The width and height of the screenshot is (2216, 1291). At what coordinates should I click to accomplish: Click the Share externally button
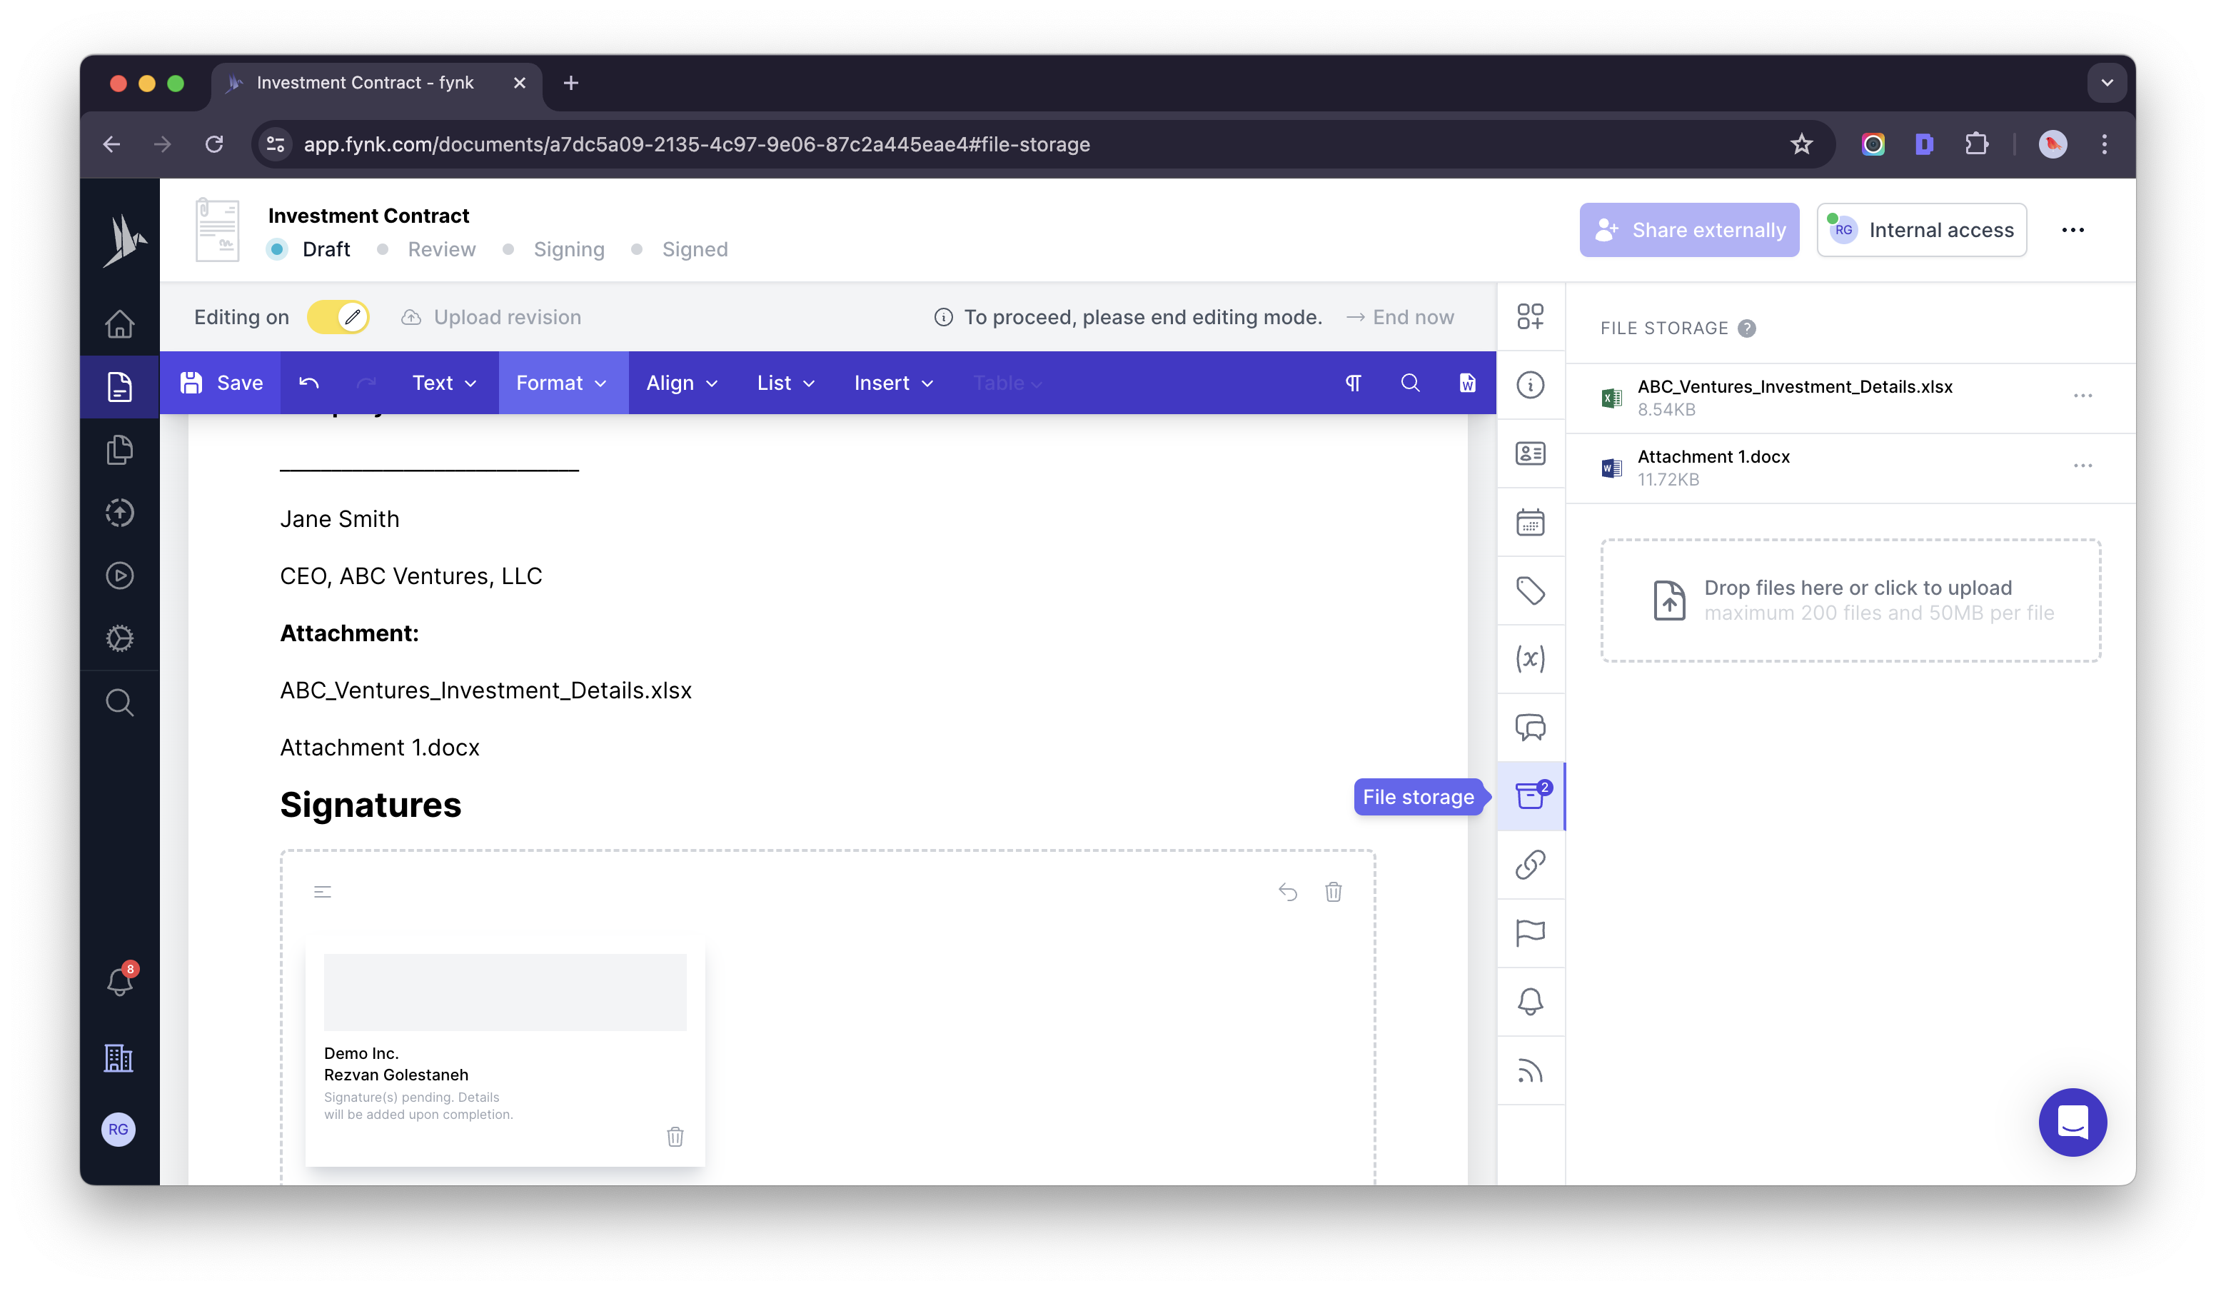[1689, 229]
